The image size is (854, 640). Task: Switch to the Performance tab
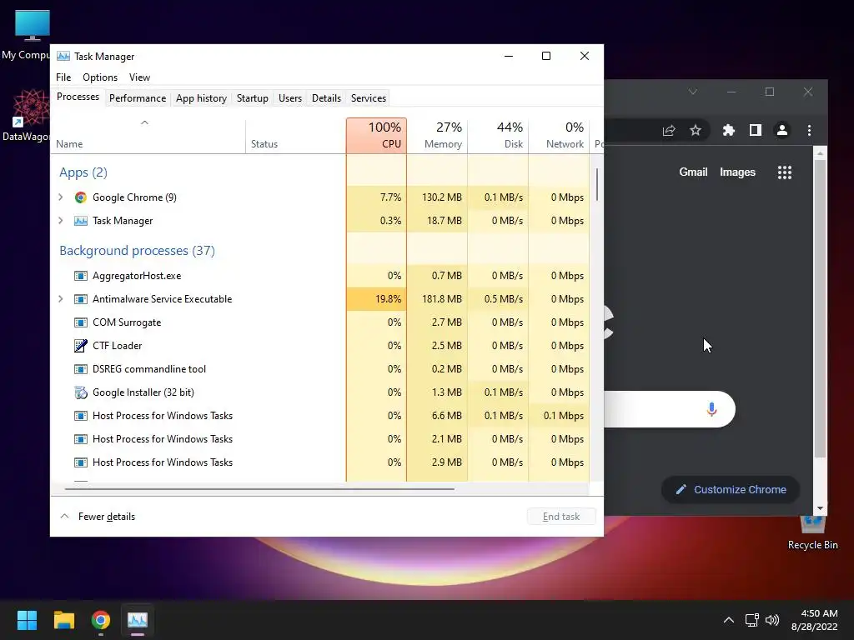point(138,98)
